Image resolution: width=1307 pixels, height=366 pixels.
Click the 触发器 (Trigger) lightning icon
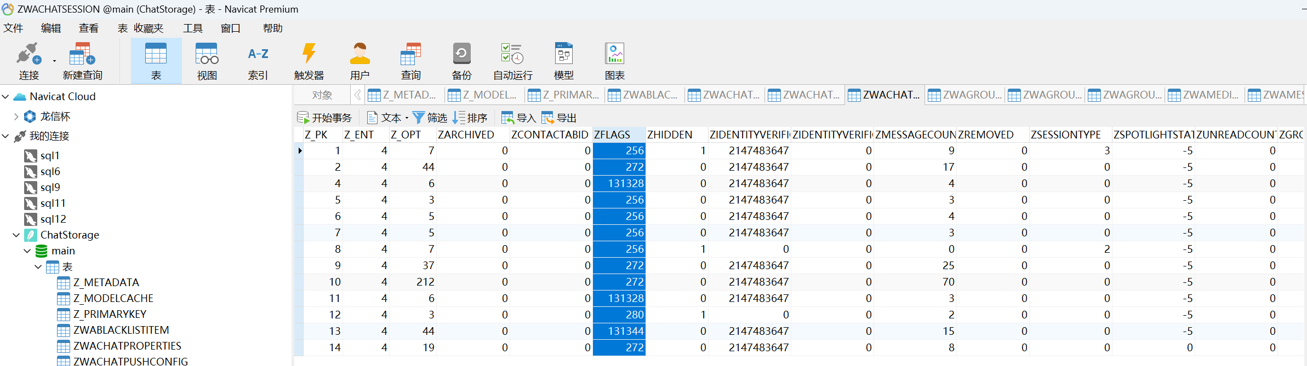pyautogui.click(x=309, y=60)
